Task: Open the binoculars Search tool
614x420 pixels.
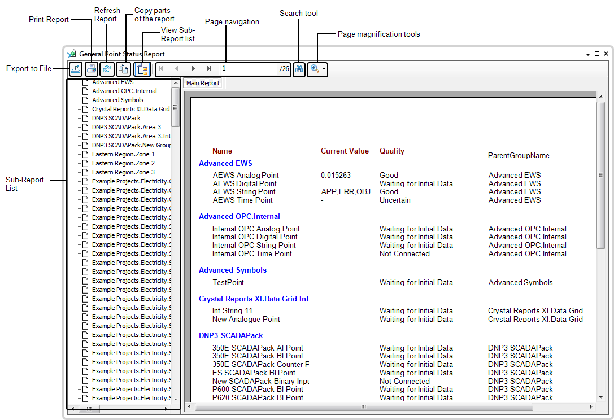Action: pyautogui.click(x=300, y=69)
